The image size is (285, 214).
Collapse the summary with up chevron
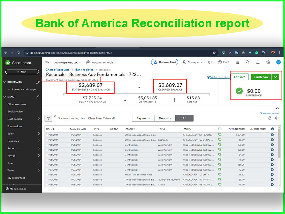[x=277, y=108]
